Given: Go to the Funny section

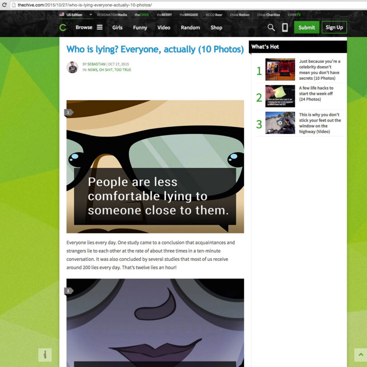Looking at the screenshot, I should coord(140,28).
